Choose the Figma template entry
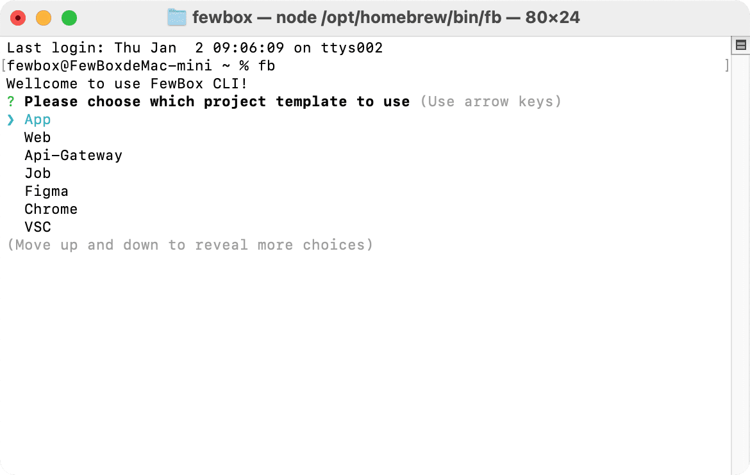Image resolution: width=750 pixels, height=475 pixels. (x=46, y=191)
